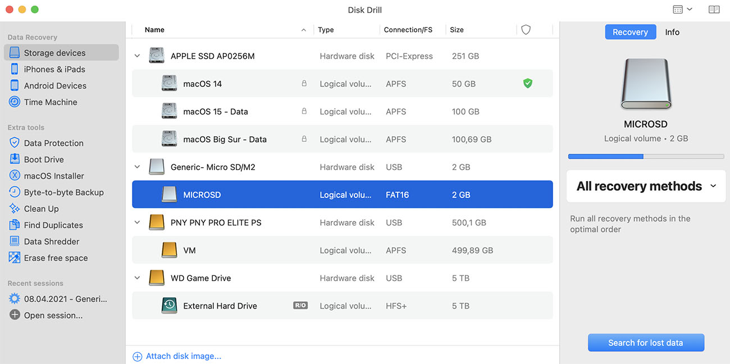Switch to Recovery tab
This screenshot has height=364, width=730.
[x=630, y=32]
